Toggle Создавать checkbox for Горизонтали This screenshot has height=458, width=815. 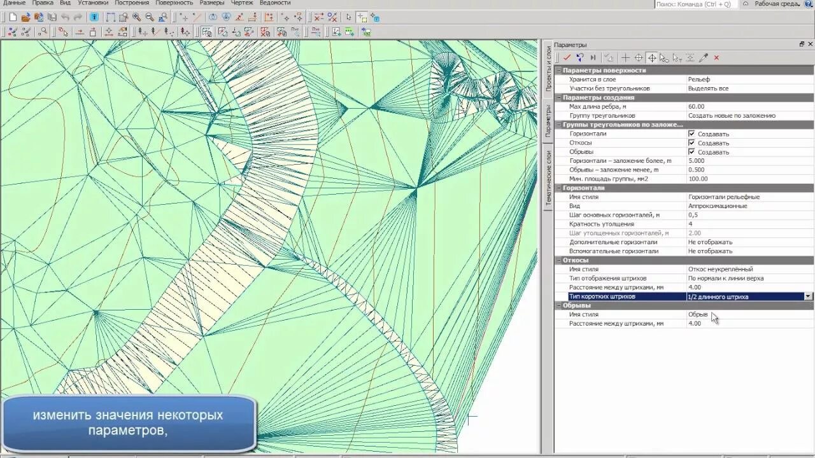click(691, 134)
